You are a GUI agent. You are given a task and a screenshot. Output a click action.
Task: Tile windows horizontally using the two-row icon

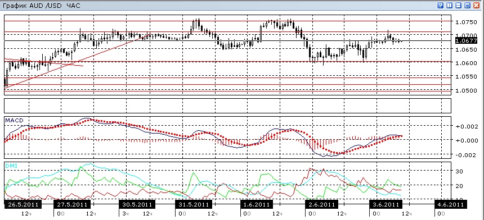click(458, 5)
